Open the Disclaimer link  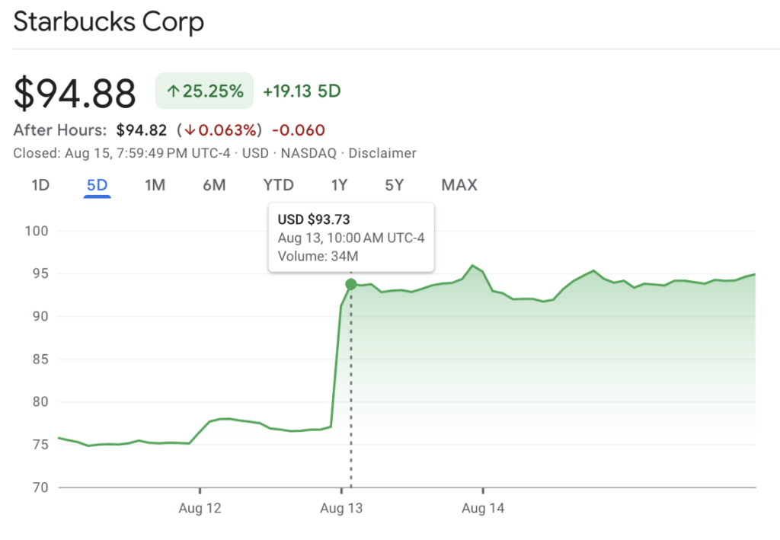point(382,153)
